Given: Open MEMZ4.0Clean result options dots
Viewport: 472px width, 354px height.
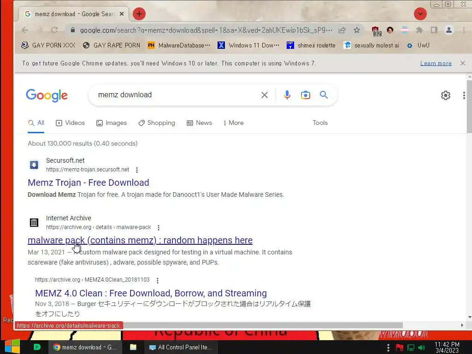Looking at the screenshot, I should pos(158,281).
